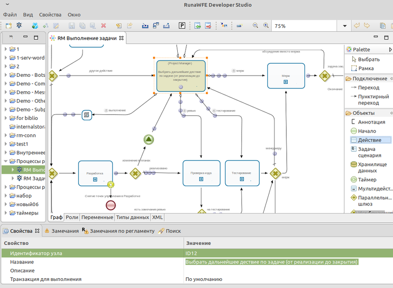Viewport: 393px width, 288px height.
Task: Switch to the Переменные editor tab
Action: click(97, 217)
